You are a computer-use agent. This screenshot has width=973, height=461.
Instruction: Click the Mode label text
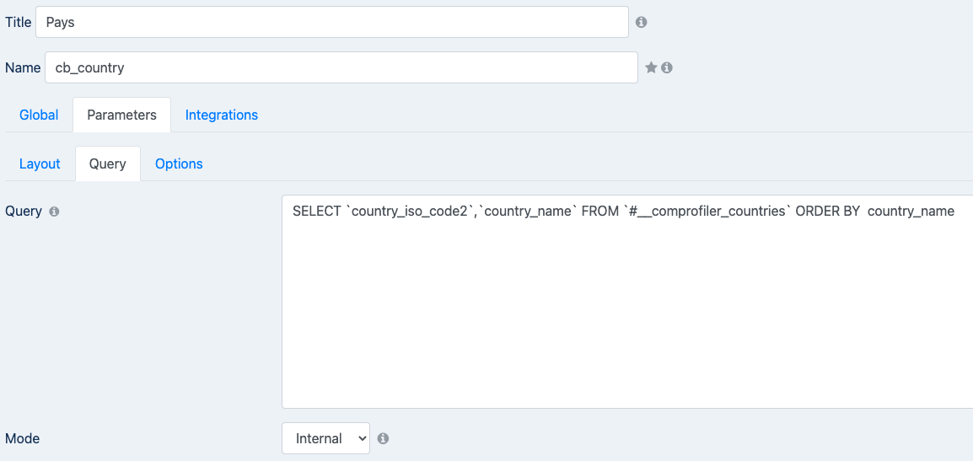pos(22,438)
